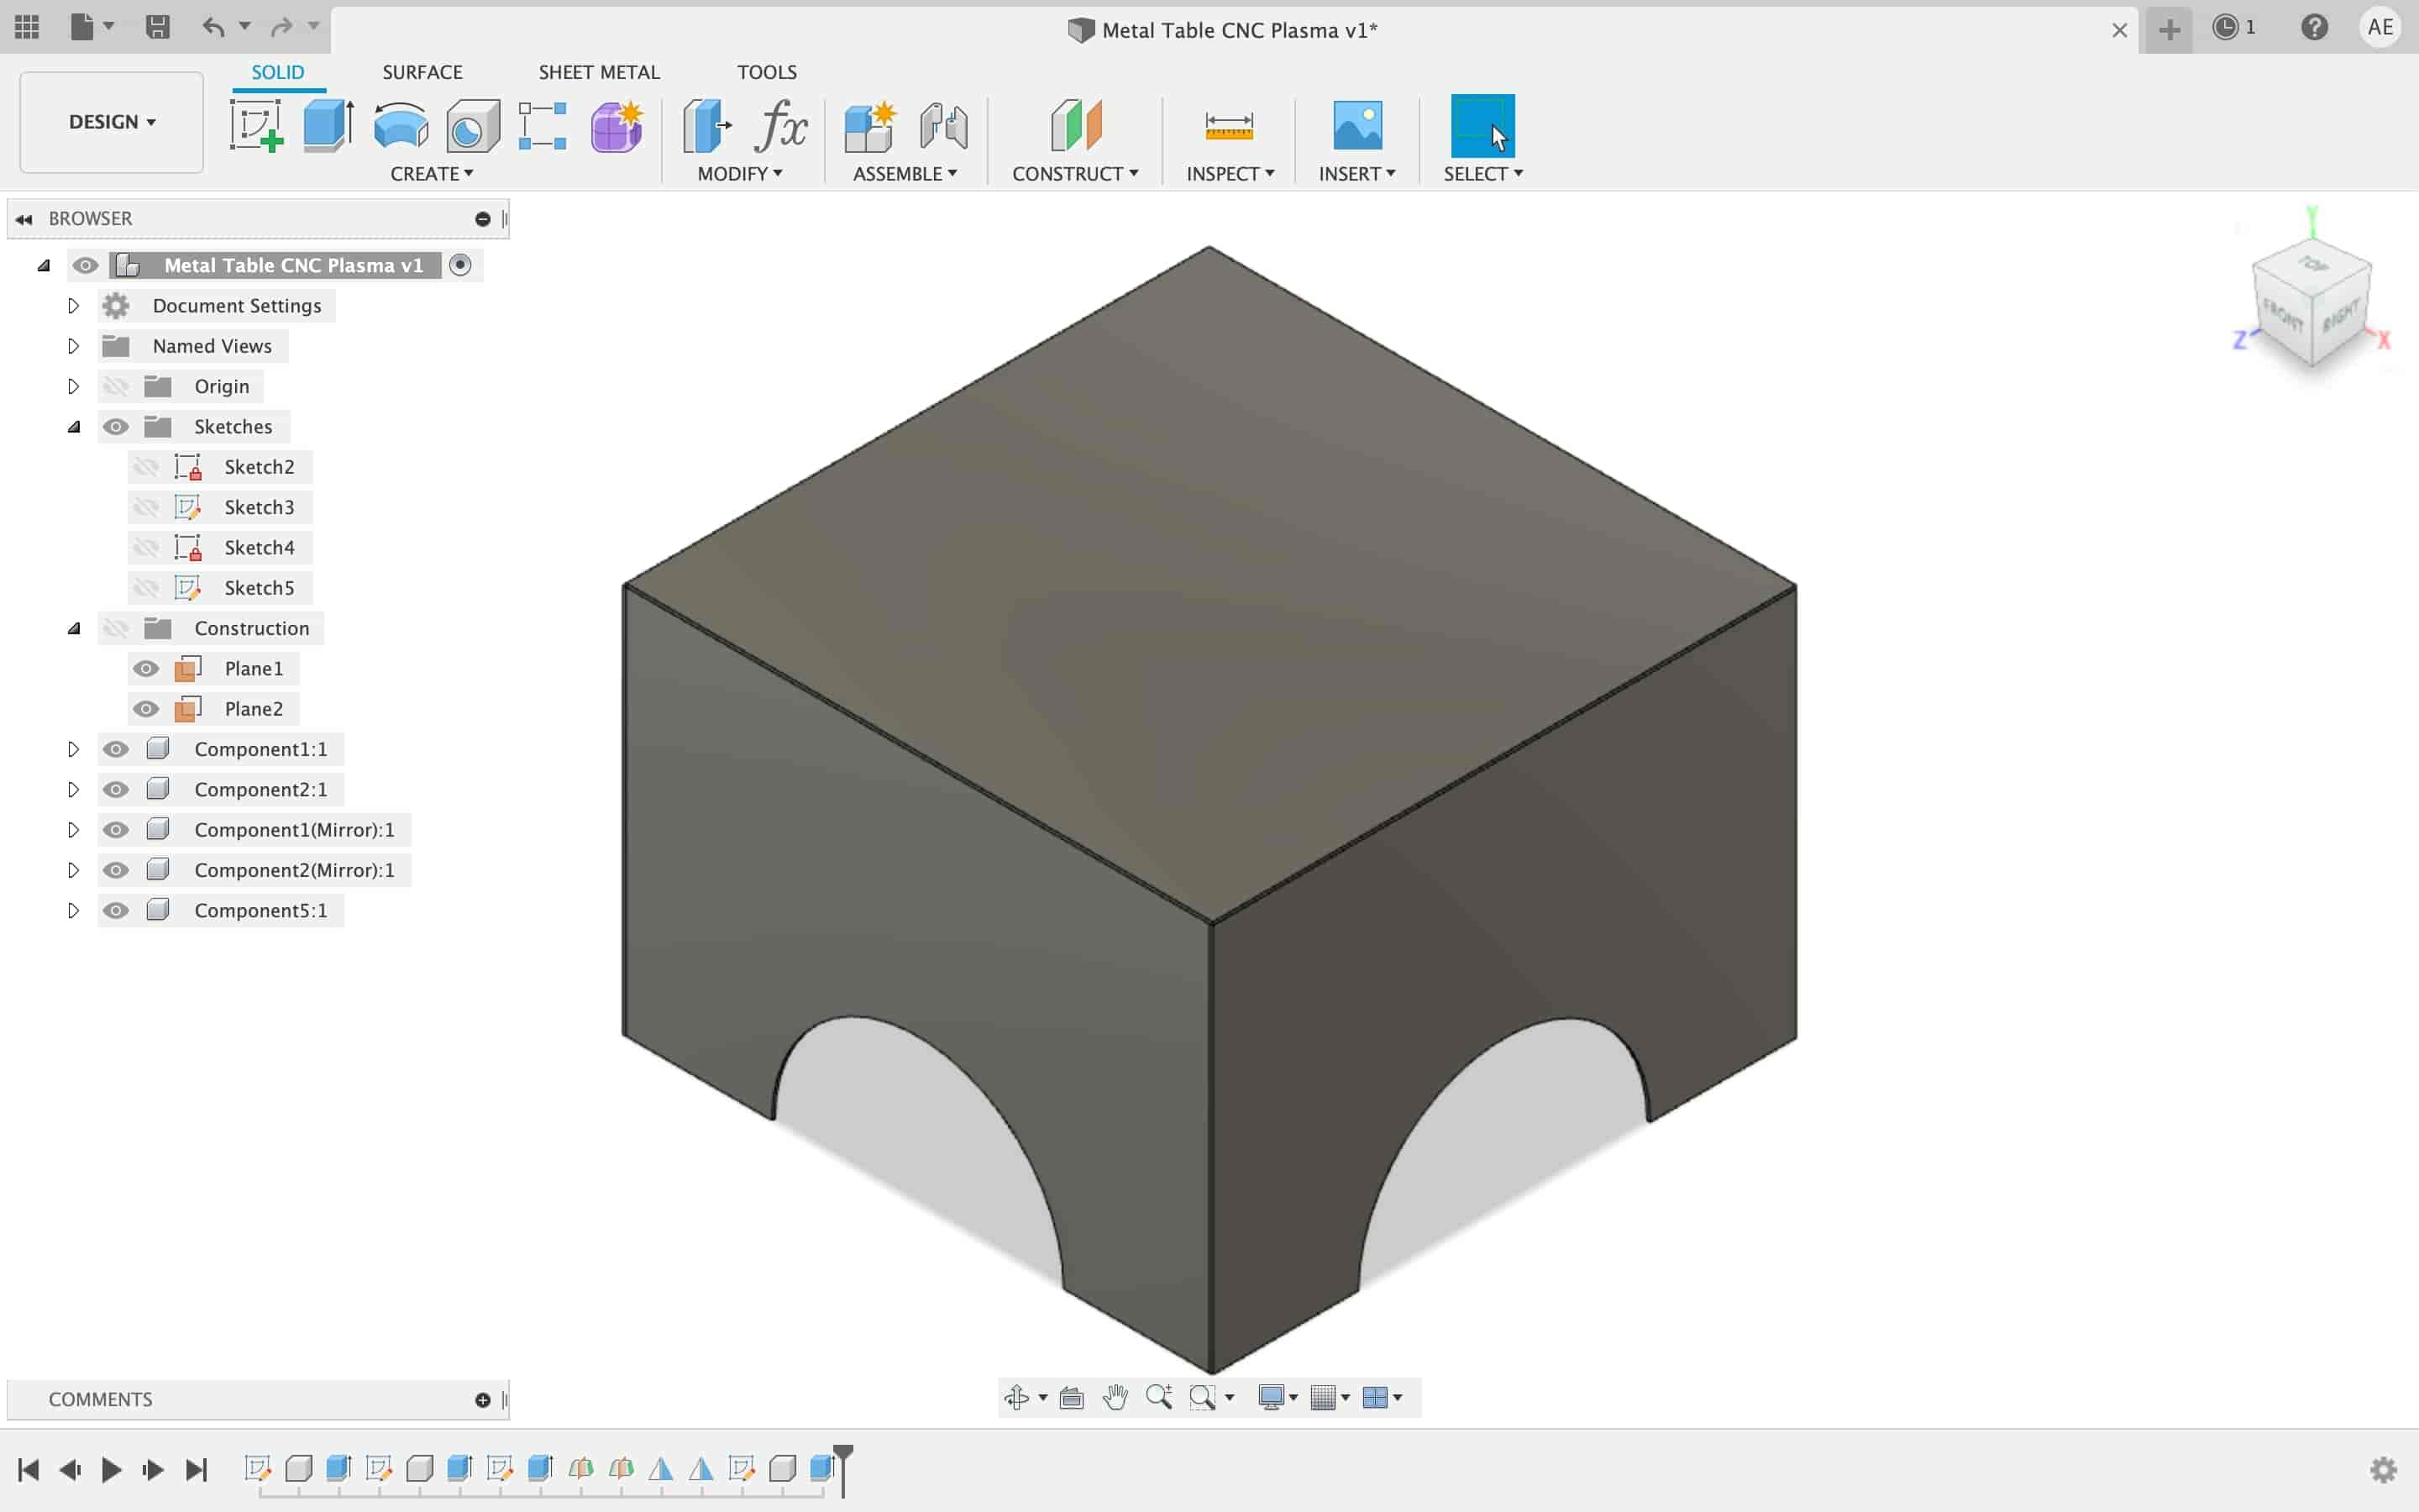Image resolution: width=2419 pixels, height=1512 pixels.
Task: Hide the Sketches folder
Action: (x=116, y=427)
